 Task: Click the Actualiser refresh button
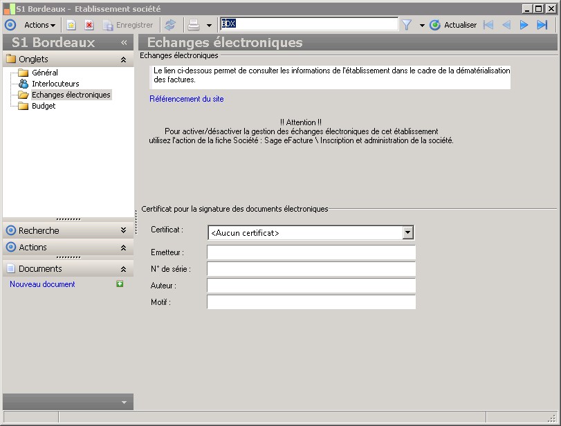(x=453, y=25)
